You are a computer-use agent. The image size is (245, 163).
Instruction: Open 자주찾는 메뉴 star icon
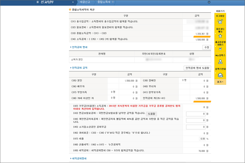click(220, 36)
